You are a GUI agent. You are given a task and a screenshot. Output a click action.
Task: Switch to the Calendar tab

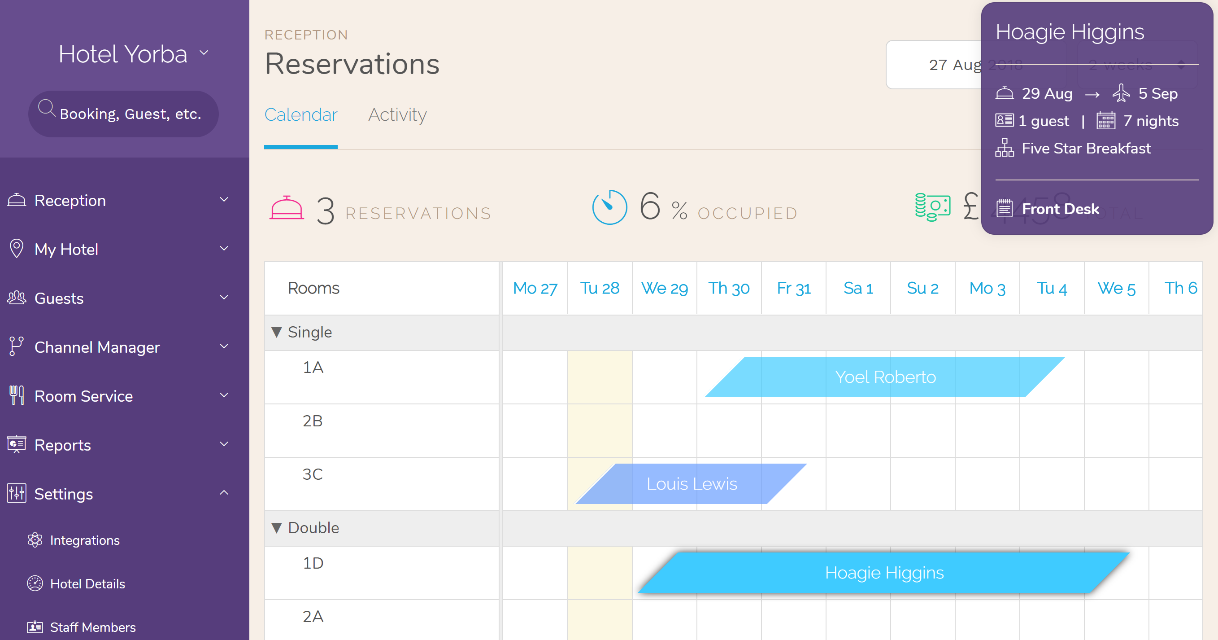tap(301, 115)
